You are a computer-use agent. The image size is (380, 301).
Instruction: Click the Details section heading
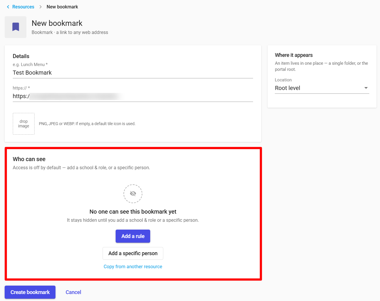point(21,56)
